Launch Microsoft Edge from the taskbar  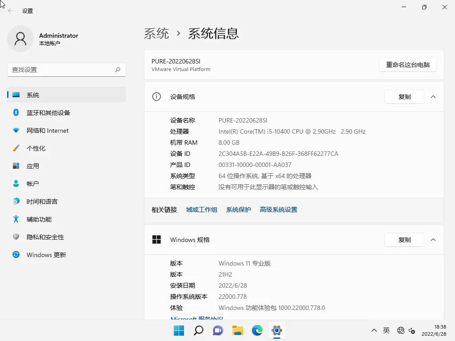point(257,330)
